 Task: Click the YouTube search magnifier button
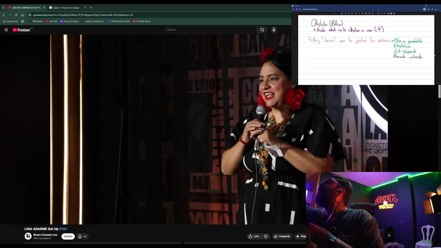point(262,30)
